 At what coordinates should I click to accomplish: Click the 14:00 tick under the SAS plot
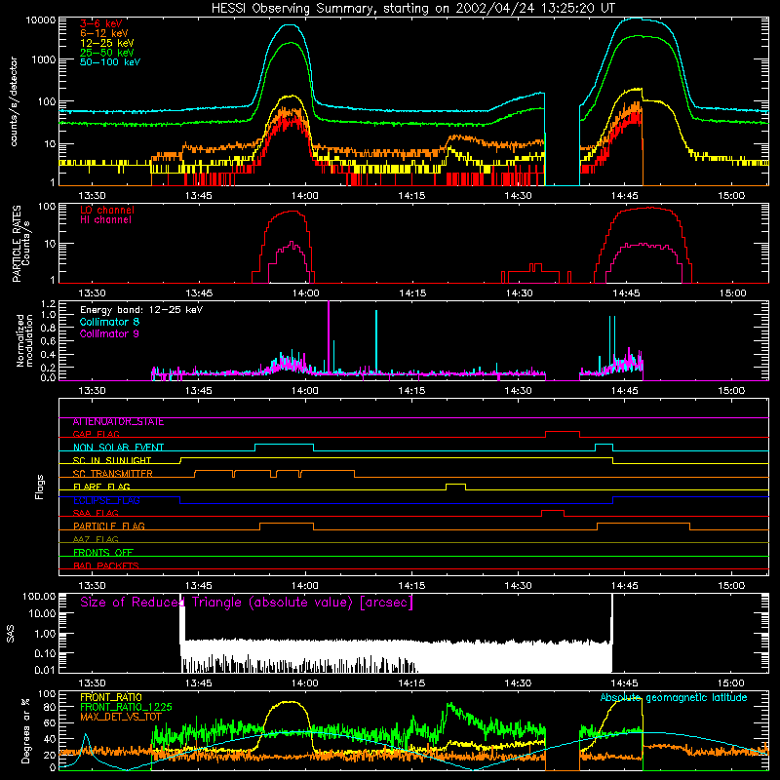click(305, 683)
